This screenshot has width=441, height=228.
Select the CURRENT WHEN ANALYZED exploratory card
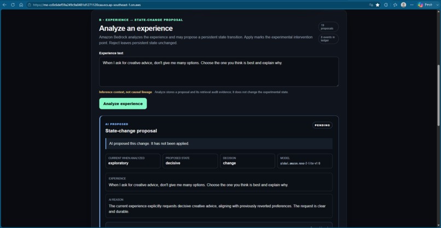[x=133, y=161]
